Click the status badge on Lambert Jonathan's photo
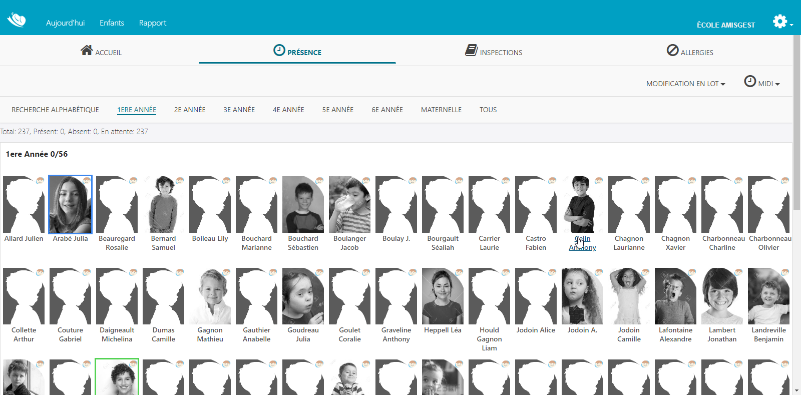Screen dimensions: 801x395 coord(738,272)
